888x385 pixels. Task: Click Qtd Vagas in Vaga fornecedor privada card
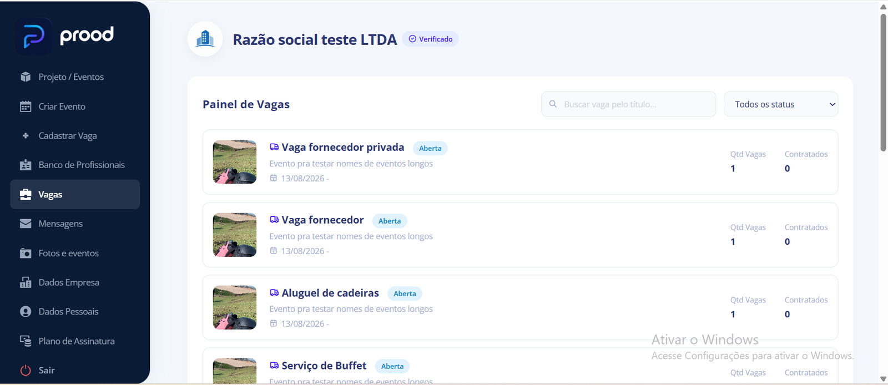[748, 154]
